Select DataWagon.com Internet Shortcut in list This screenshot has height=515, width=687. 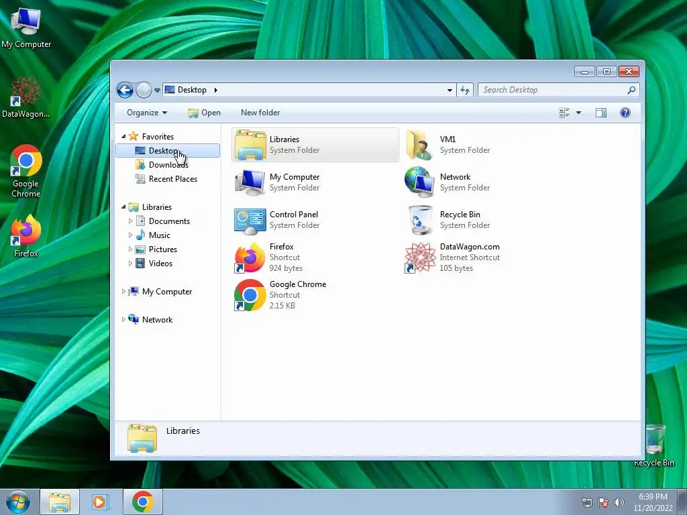[x=420, y=257]
